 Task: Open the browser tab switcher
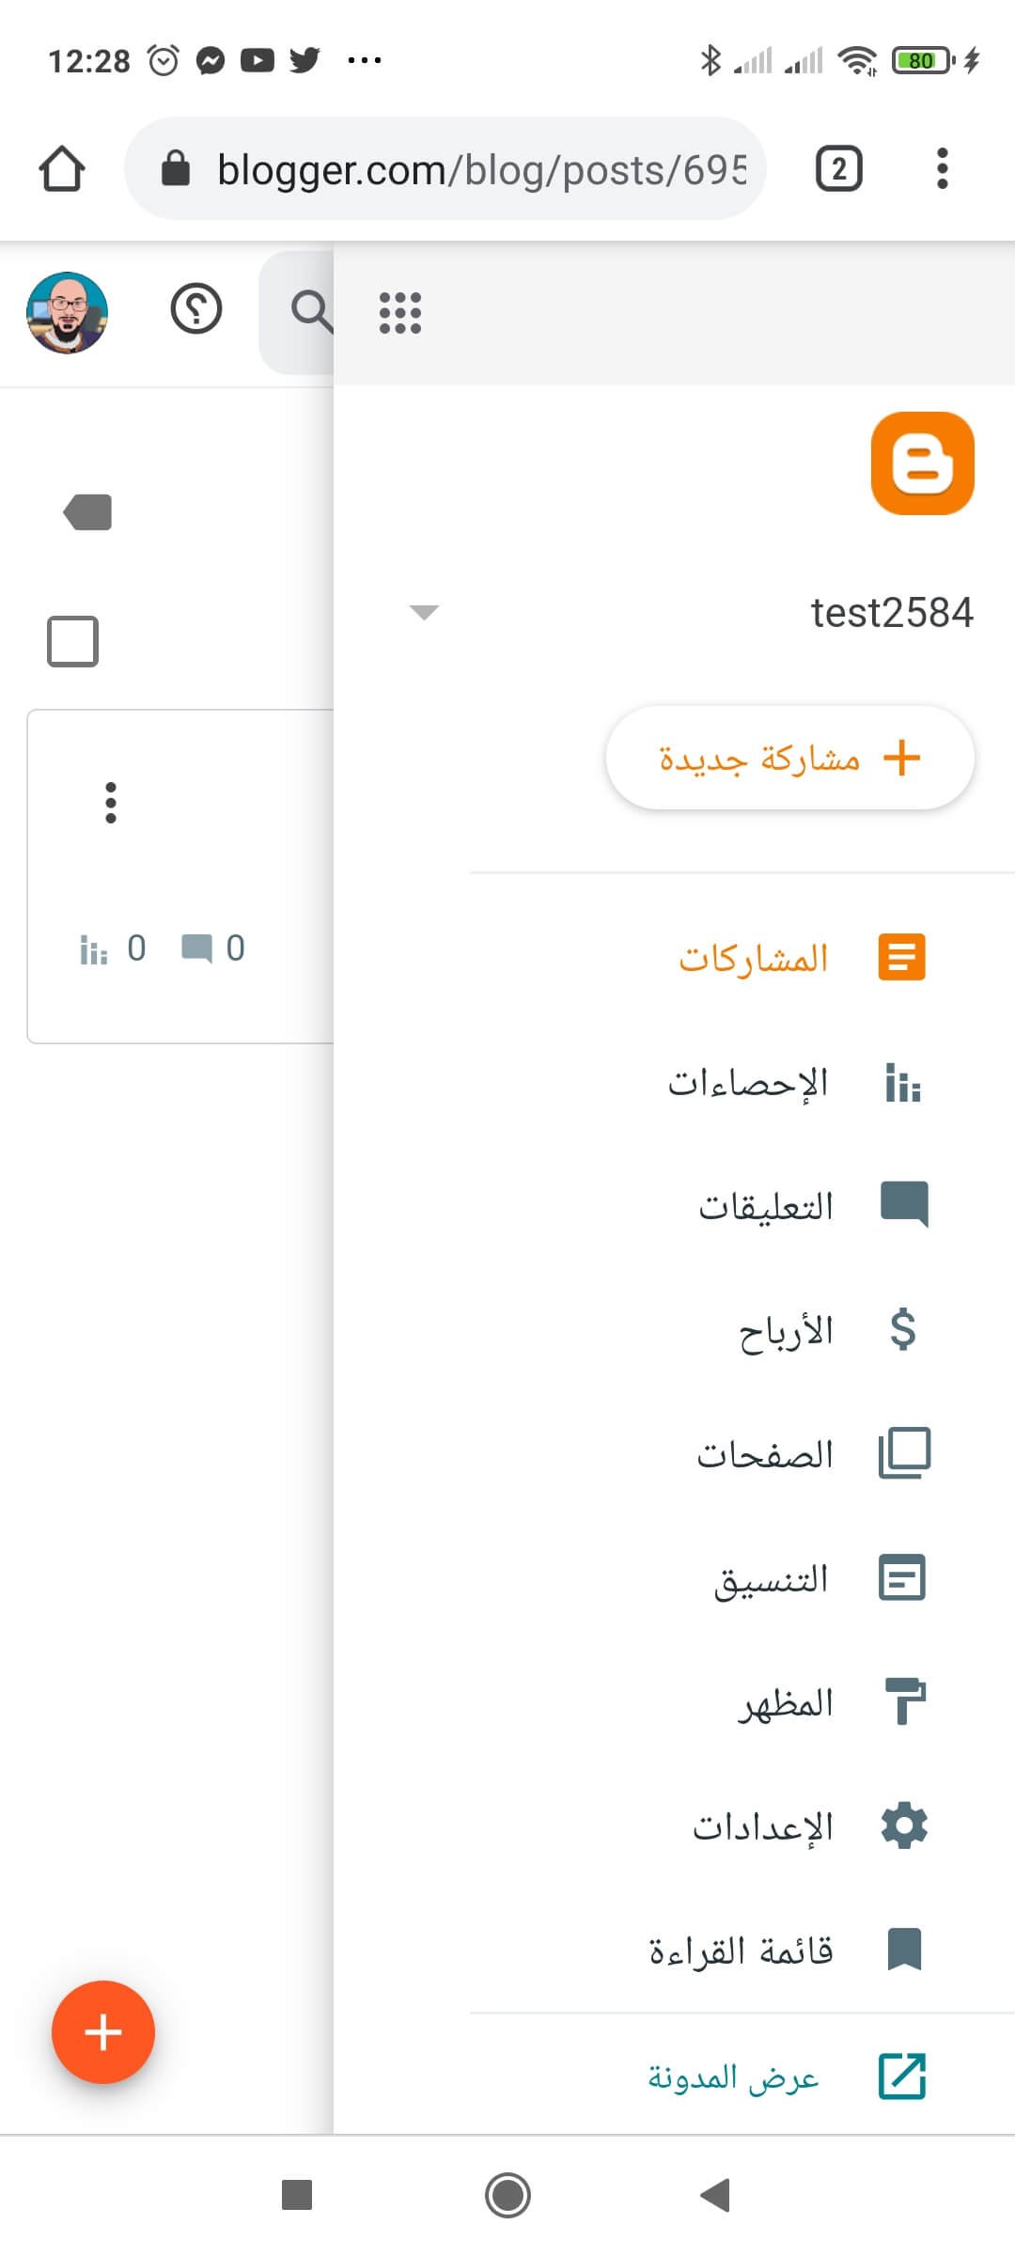837,169
